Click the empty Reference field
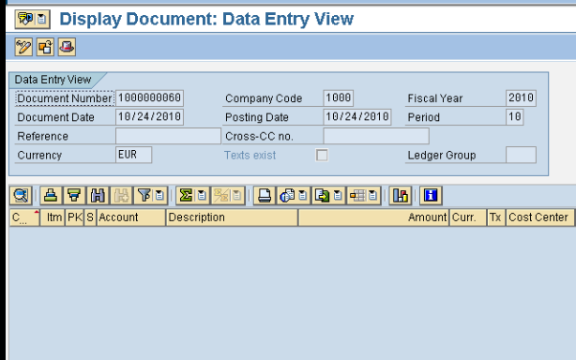This screenshot has width=576, height=360. click(x=168, y=136)
